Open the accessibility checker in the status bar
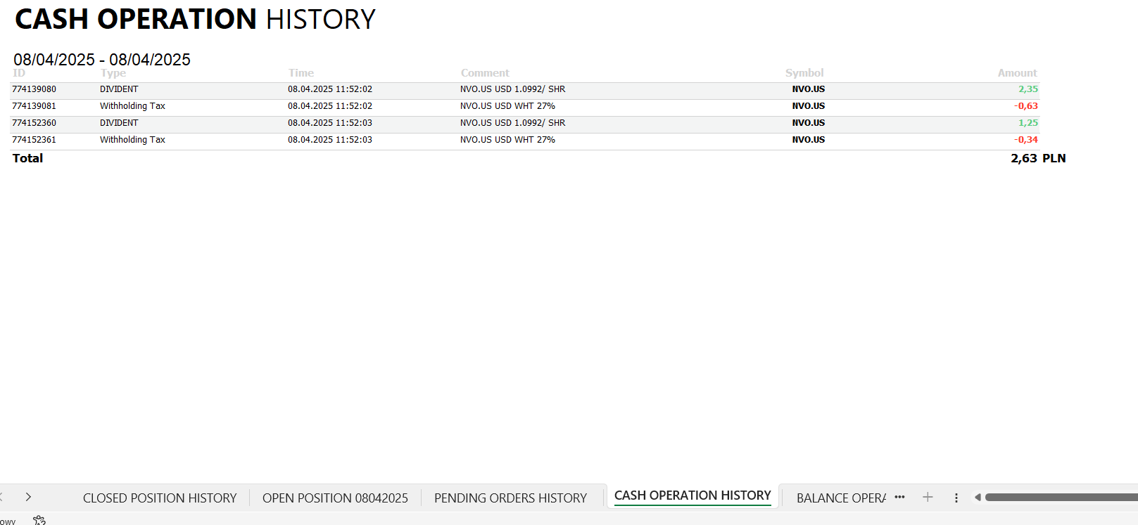Screen dimensions: 1138x525 39,520
